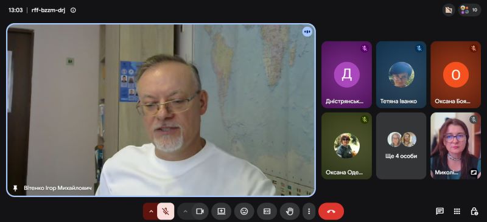Viewport: 487px width, 222px height.
Task: Unmute the microphone
Action: [166, 212]
